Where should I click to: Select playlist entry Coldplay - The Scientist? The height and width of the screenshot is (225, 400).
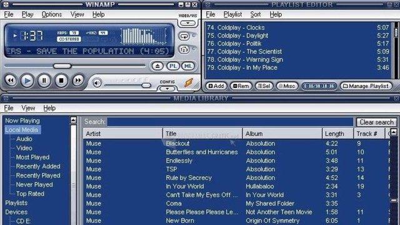(x=297, y=51)
